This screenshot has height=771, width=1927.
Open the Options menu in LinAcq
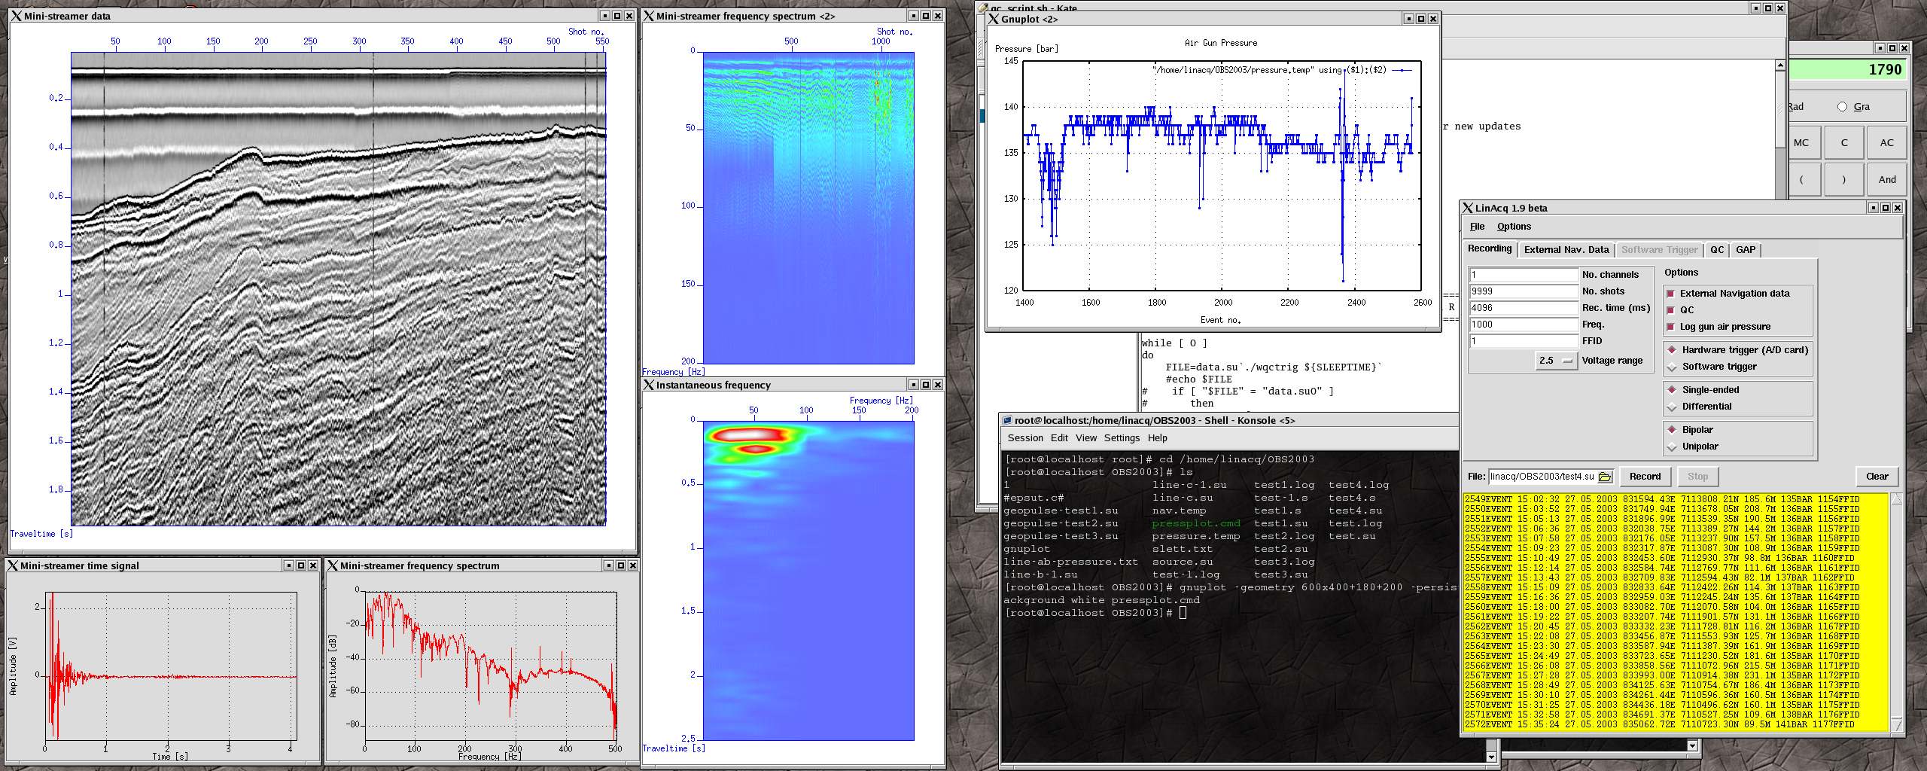[1513, 227]
